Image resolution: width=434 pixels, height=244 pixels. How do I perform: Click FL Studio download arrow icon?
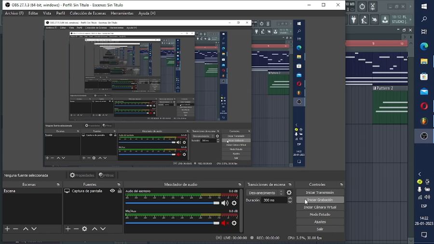(385, 19)
